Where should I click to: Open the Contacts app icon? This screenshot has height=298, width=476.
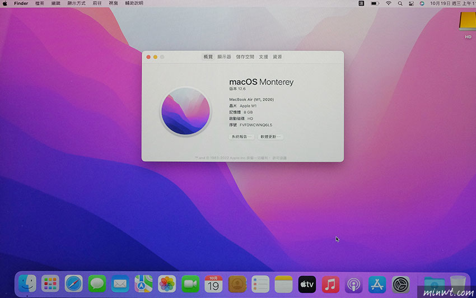[237, 284]
